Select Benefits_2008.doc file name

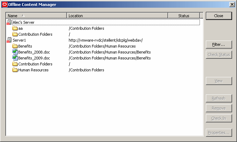[x=34, y=52]
